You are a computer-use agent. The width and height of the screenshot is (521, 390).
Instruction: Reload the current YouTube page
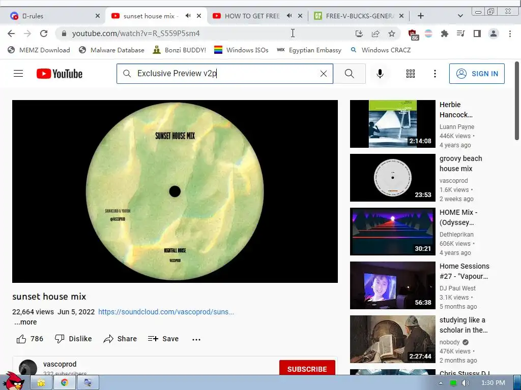point(44,34)
